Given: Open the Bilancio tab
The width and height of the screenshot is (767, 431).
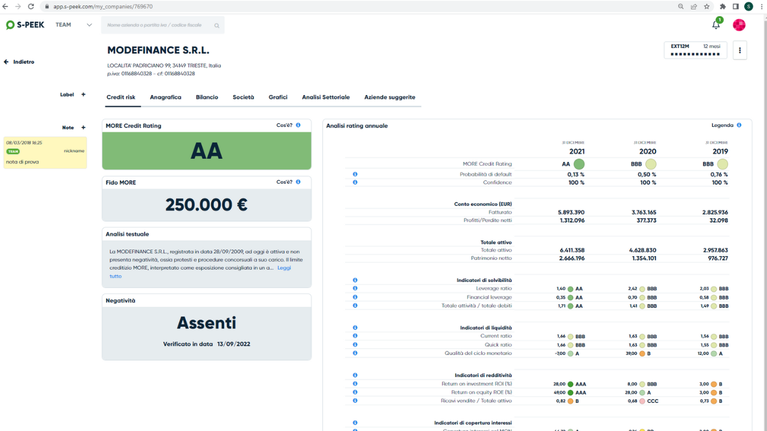Looking at the screenshot, I should (207, 97).
